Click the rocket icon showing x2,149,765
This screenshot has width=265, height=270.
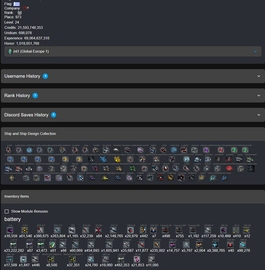113,230
